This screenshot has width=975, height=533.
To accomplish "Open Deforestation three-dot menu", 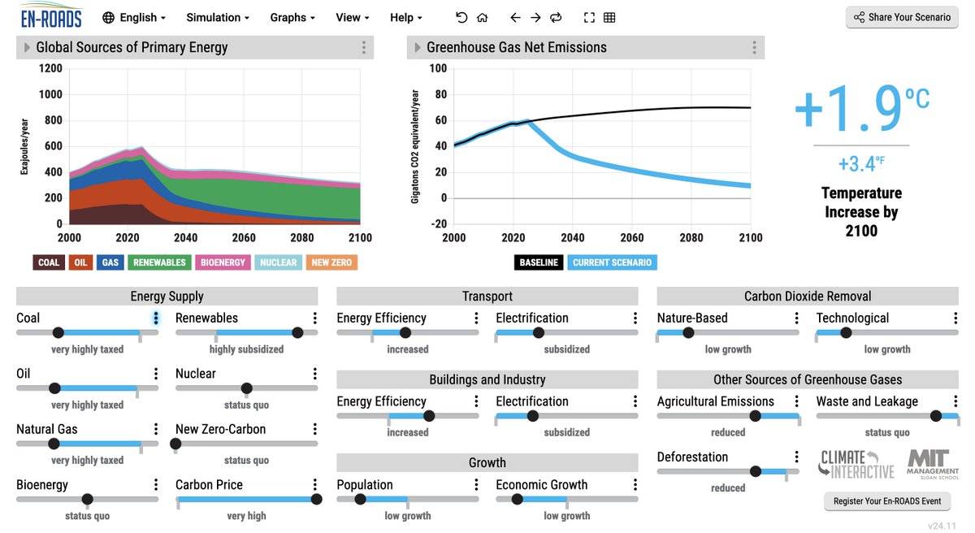I will coord(796,457).
